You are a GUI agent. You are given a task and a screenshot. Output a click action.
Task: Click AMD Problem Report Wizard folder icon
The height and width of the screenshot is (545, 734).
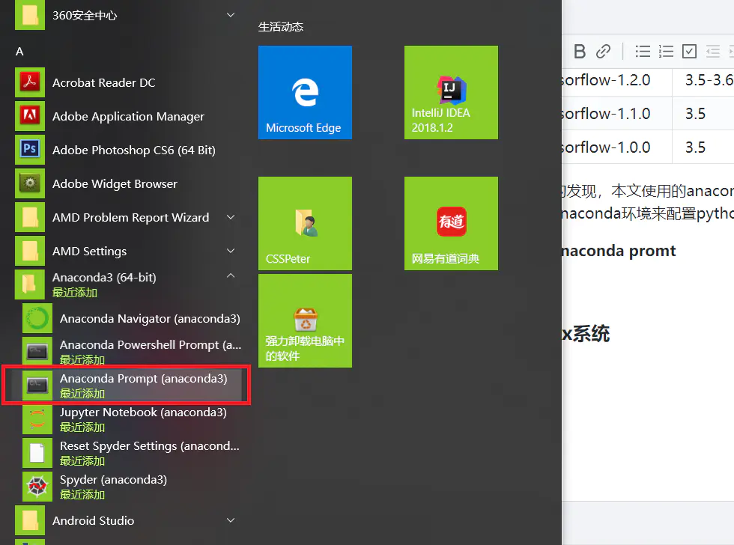[30, 217]
